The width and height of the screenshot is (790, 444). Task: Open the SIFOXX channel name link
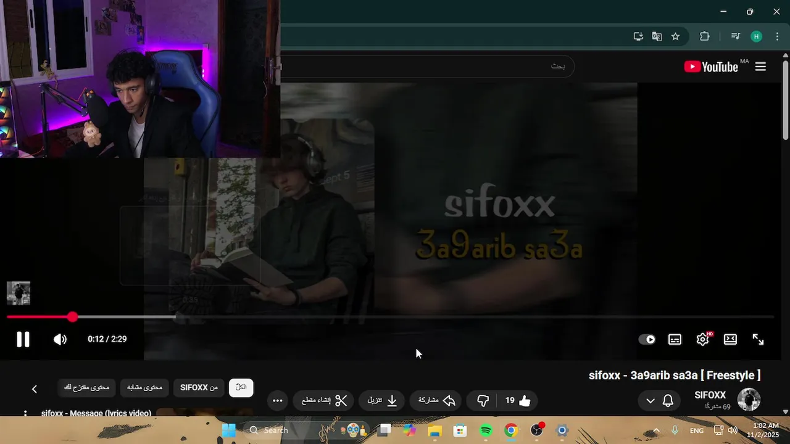(710, 395)
